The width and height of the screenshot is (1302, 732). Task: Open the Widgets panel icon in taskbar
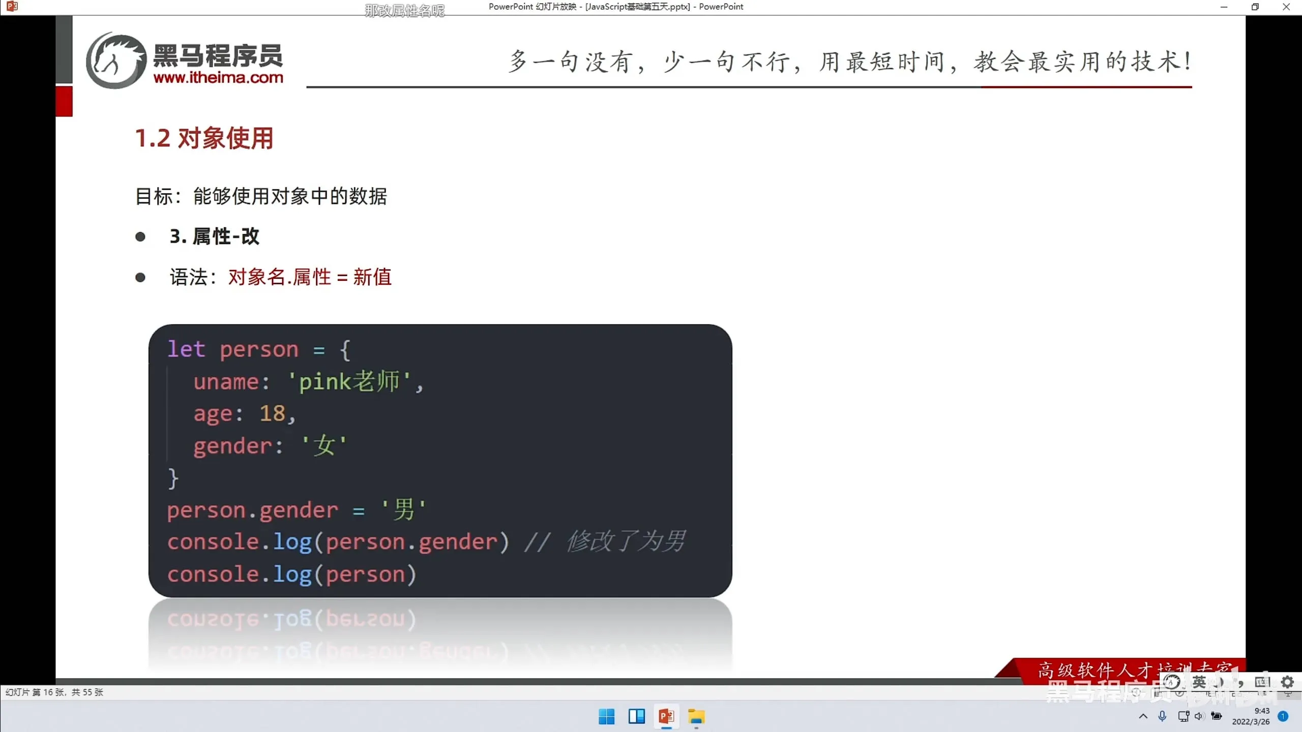[x=636, y=716]
